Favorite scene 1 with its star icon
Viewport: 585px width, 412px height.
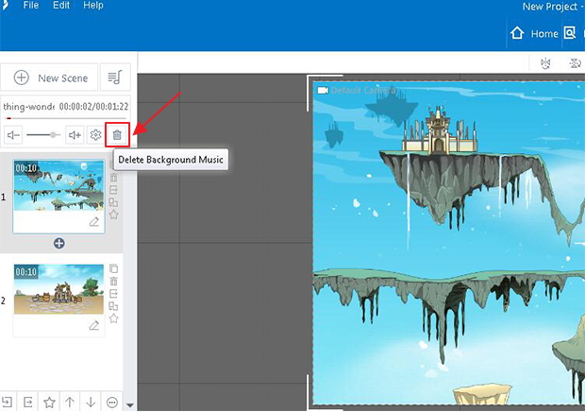click(114, 215)
